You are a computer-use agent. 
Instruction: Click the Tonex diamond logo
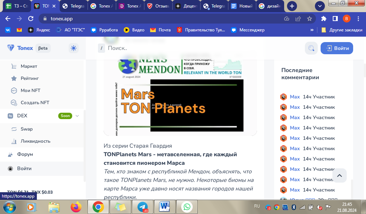(x=11, y=48)
